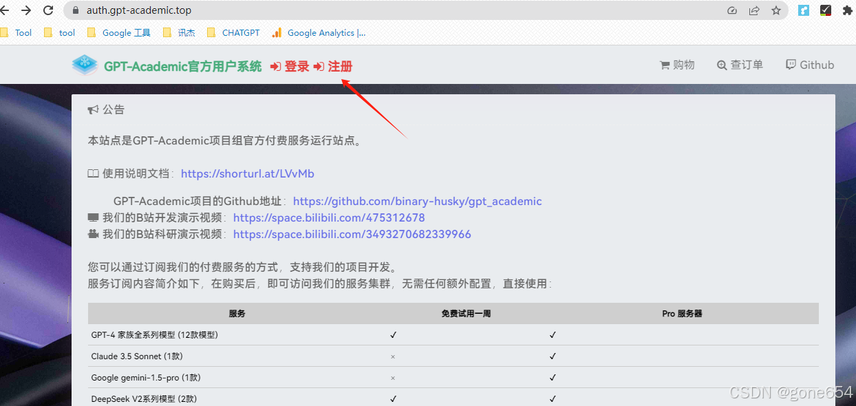The image size is (856, 406).
Task: Click the 服务 table column header
Action: pyautogui.click(x=237, y=313)
